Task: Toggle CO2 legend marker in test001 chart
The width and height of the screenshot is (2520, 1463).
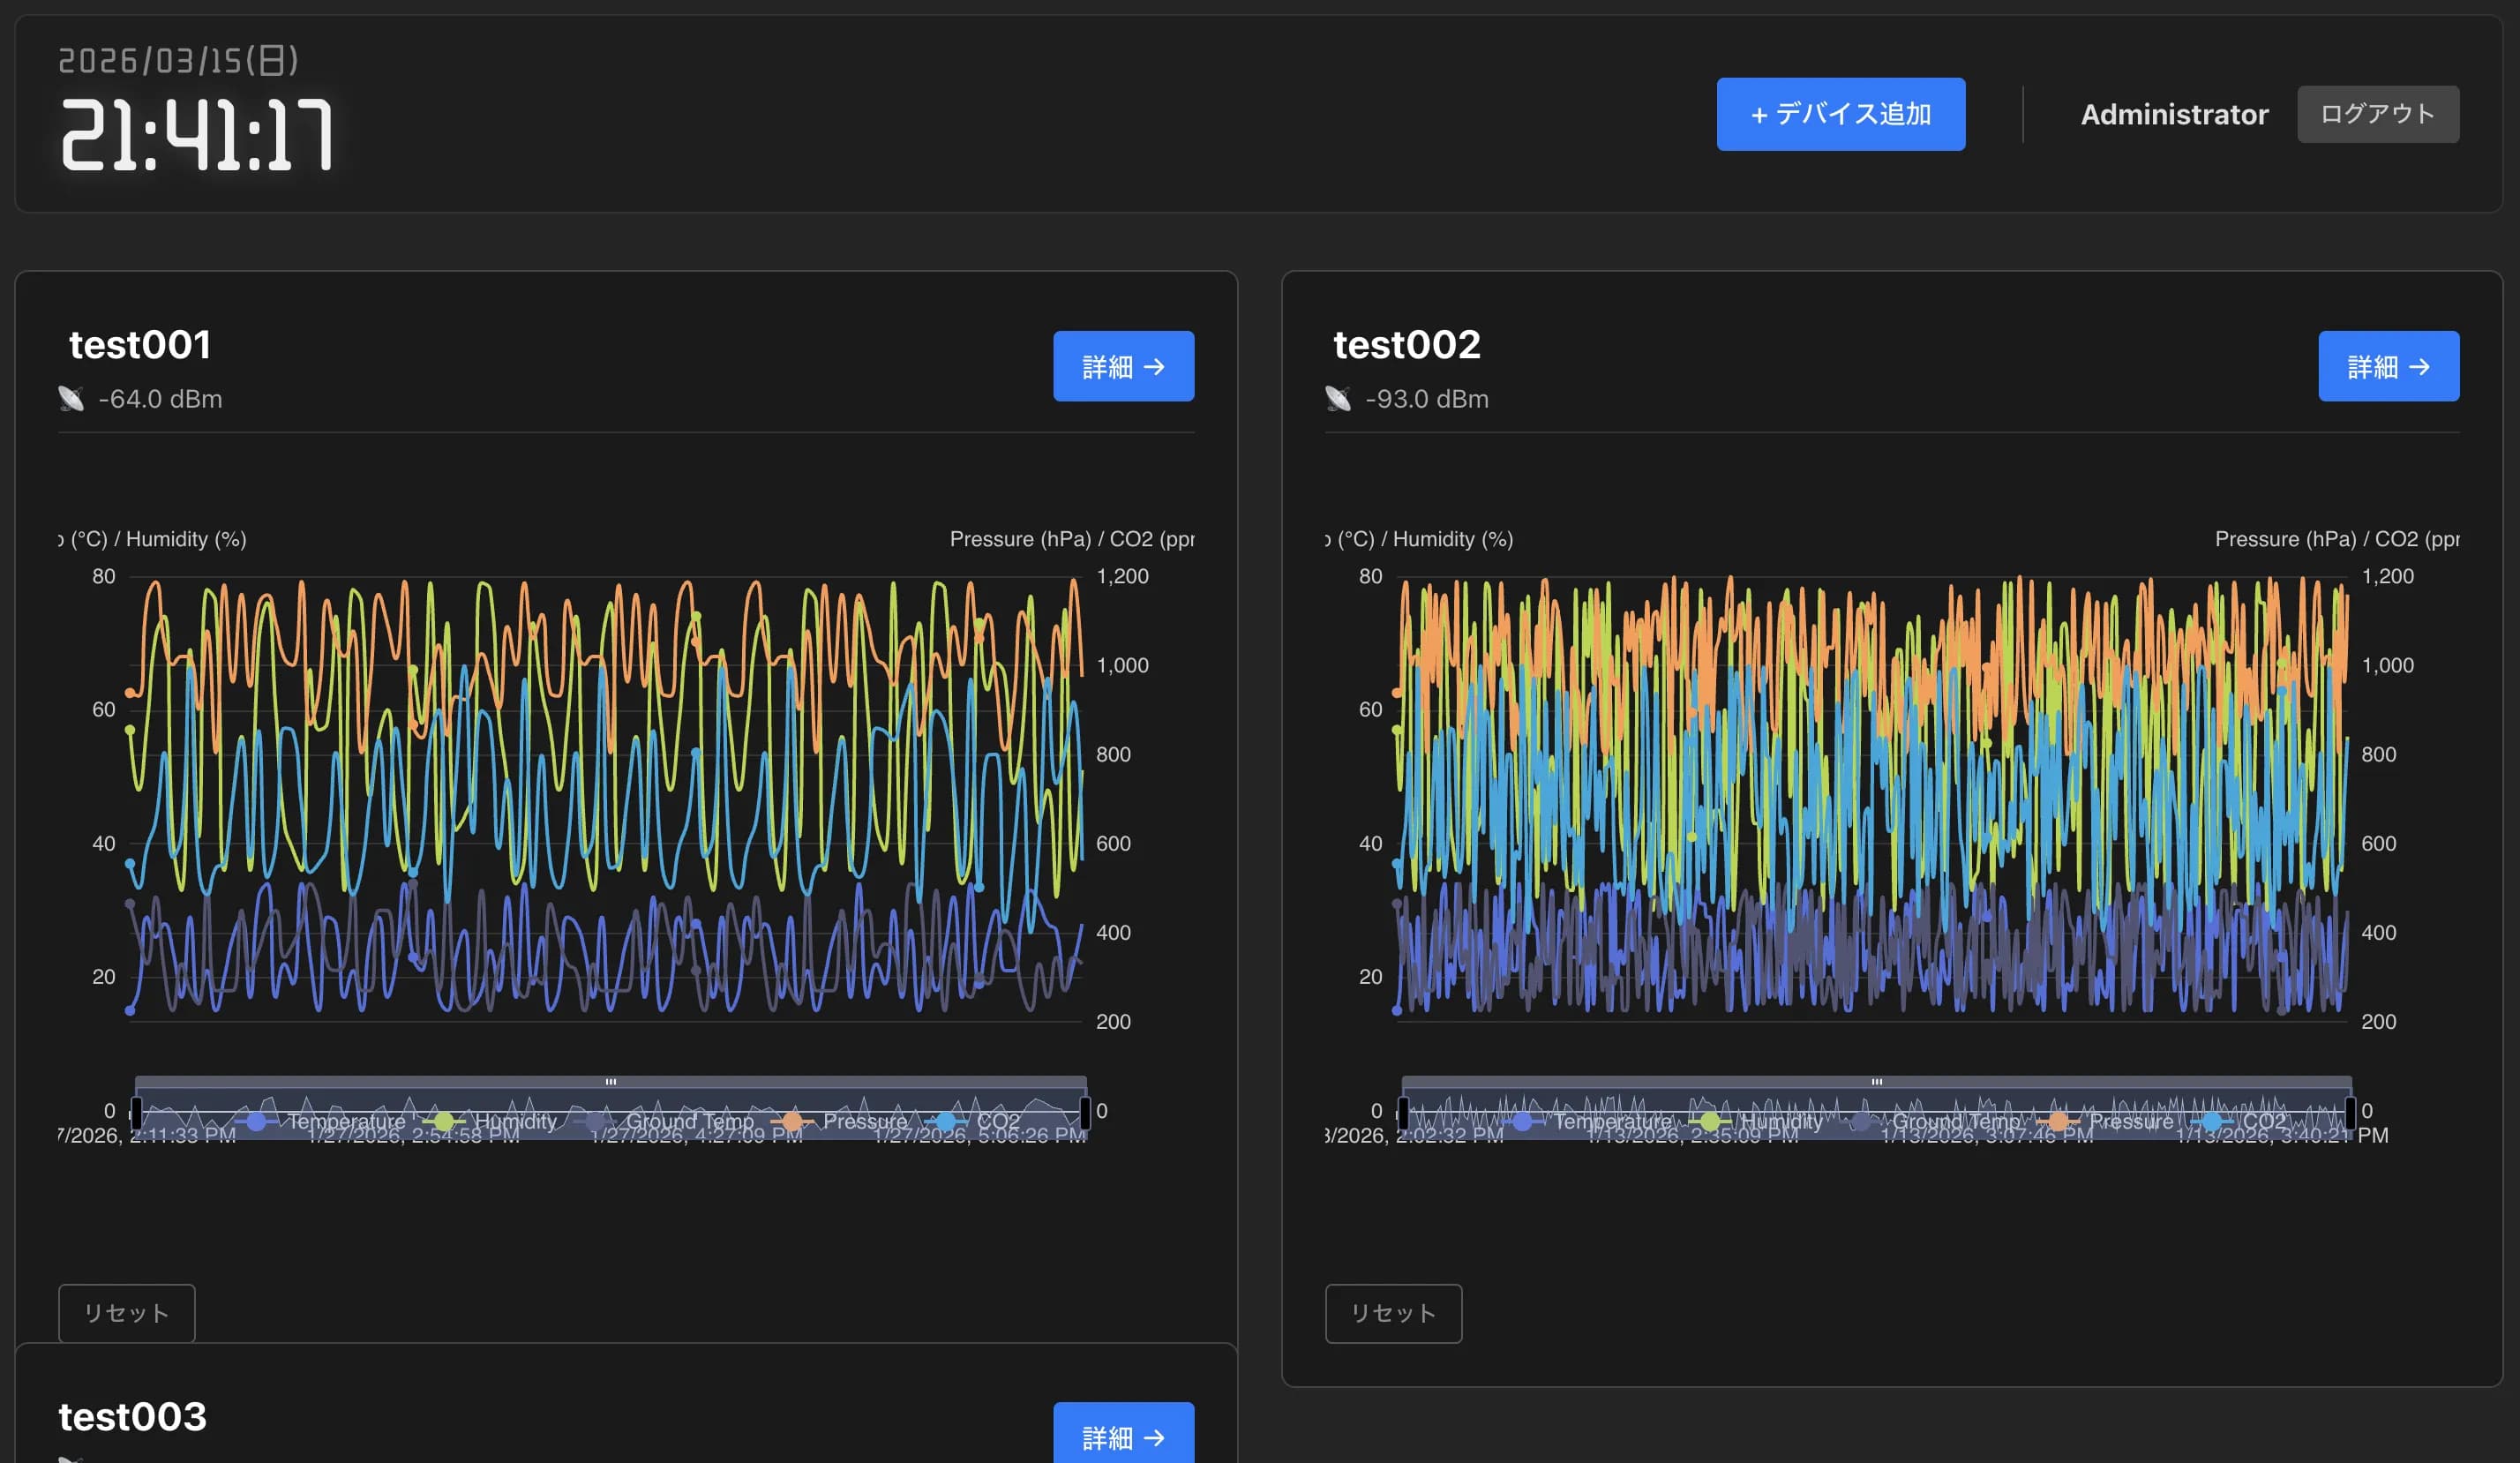Action: (x=946, y=1121)
